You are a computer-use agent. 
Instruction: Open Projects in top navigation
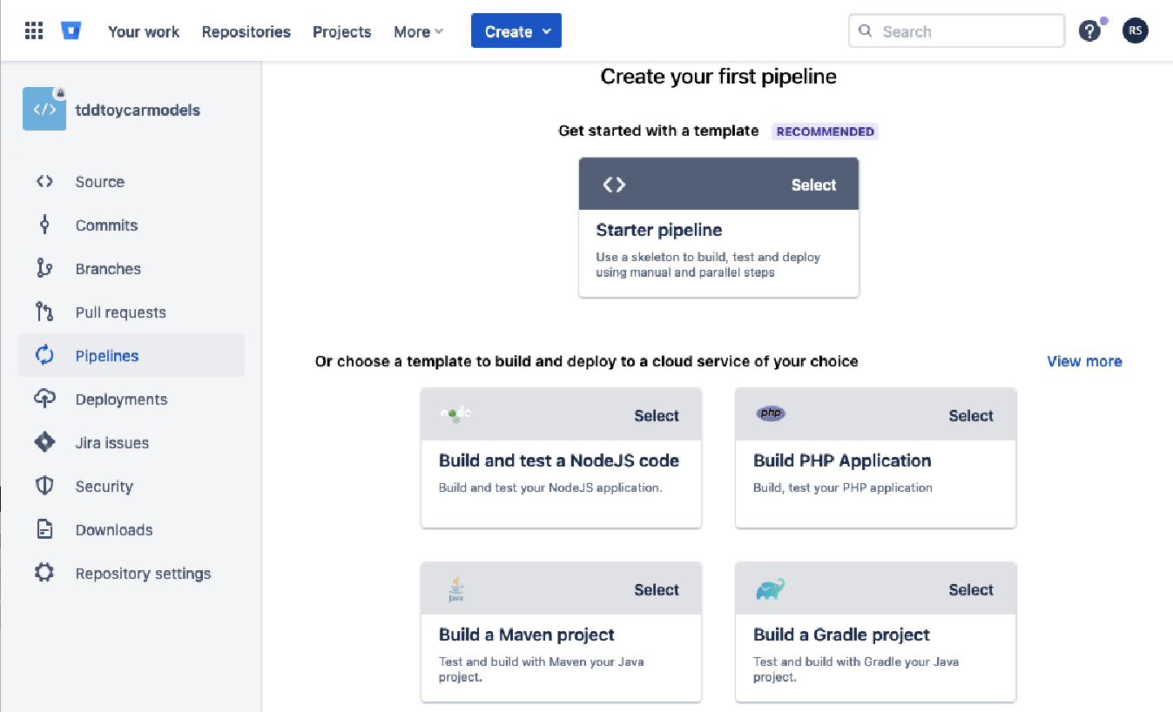pos(342,31)
